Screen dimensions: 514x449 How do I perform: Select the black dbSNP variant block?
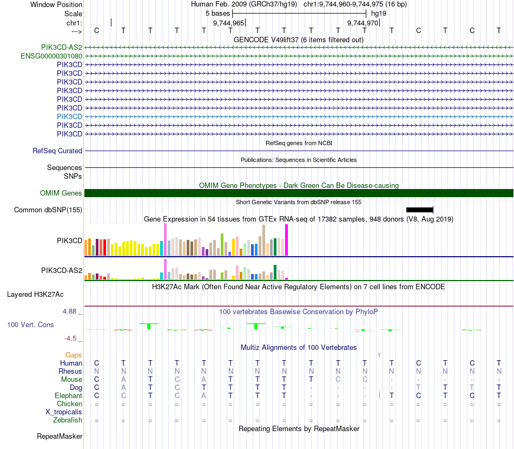[x=420, y=210]
